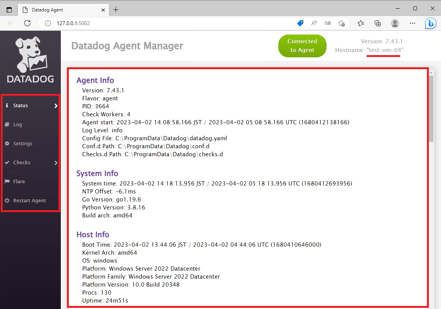The height and width of the screenshot is (309, 441).
Task: Click the Datadog Agent Manager title
Action: coord(127,46)
